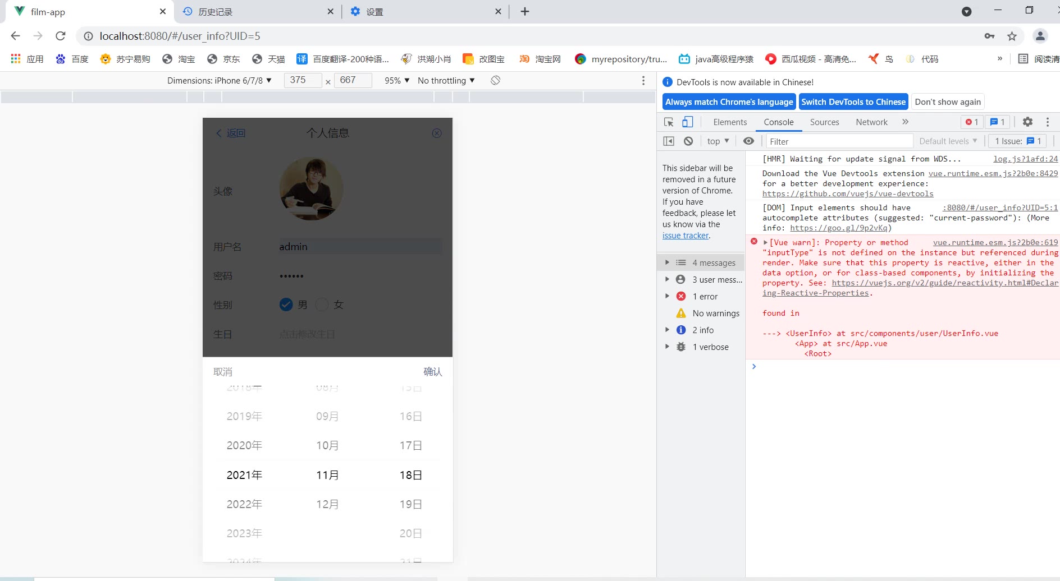Switch to the Elements tab
This screenshot has height=581, width=1060.
coord(730,122)
